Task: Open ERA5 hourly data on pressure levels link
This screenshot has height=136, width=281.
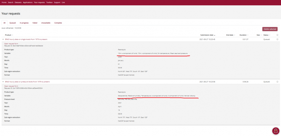Action: coord(27,82)
